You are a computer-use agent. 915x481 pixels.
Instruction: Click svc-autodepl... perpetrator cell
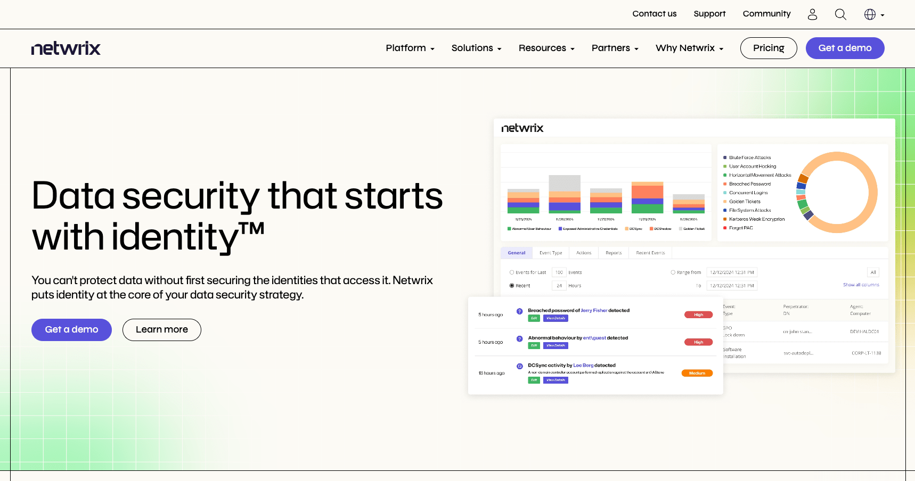point(798,353)
